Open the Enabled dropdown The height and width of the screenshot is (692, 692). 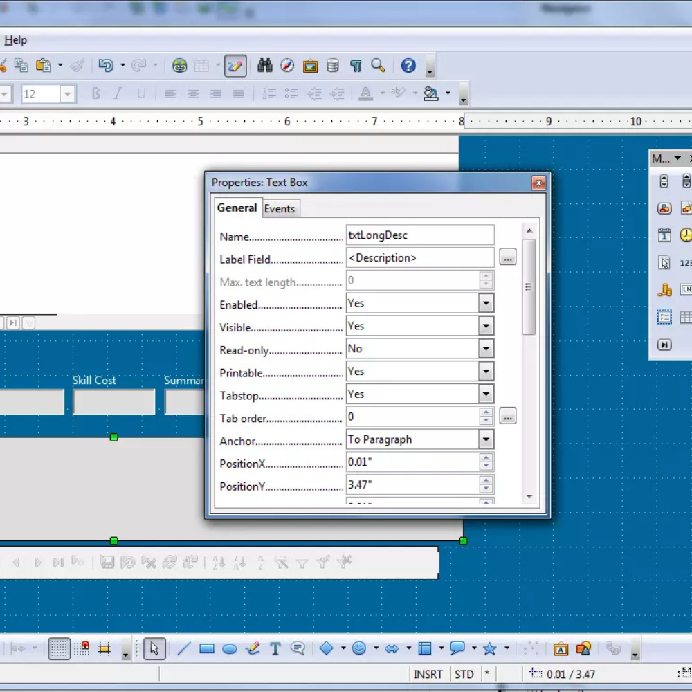pos(486,303)
